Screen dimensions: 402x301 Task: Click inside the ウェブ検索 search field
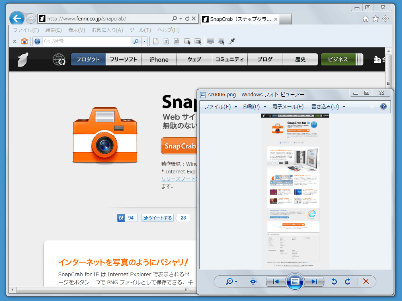[87, 41]
